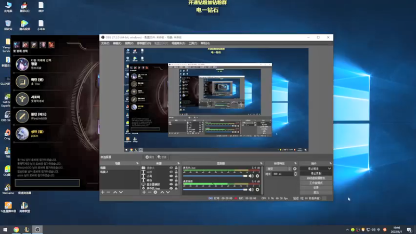Click the OBS Studio taskbar icon
Screen dimensions: 416x234
coord(37,229)
